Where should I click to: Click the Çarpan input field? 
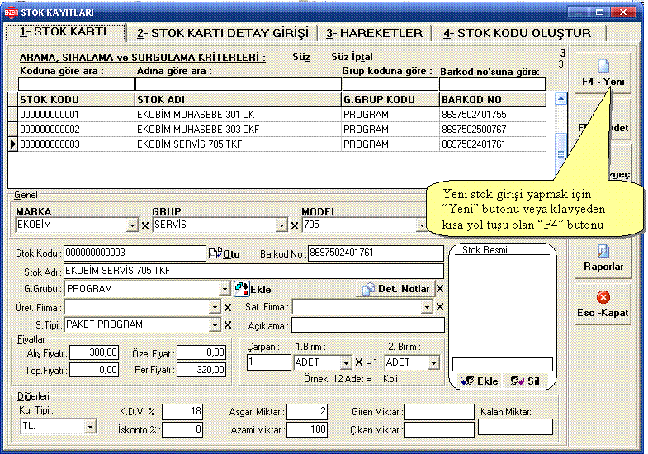(x=268, y=362)
